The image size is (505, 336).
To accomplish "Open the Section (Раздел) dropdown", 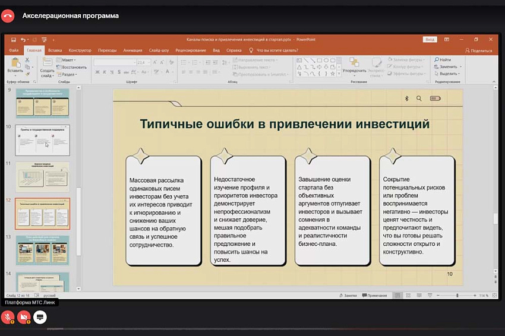I will coord(68,74).
